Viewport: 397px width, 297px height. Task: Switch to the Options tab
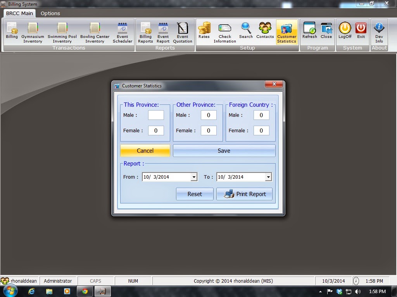pos(50,13)
